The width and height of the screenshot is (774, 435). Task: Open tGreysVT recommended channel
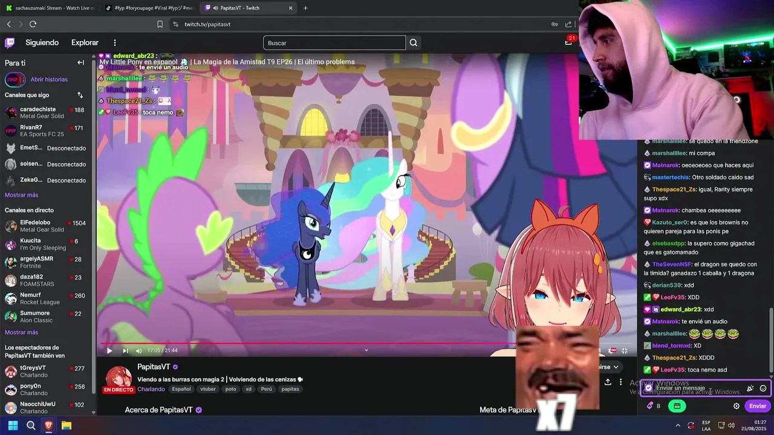pyautogui.click(x=46, y=371)
